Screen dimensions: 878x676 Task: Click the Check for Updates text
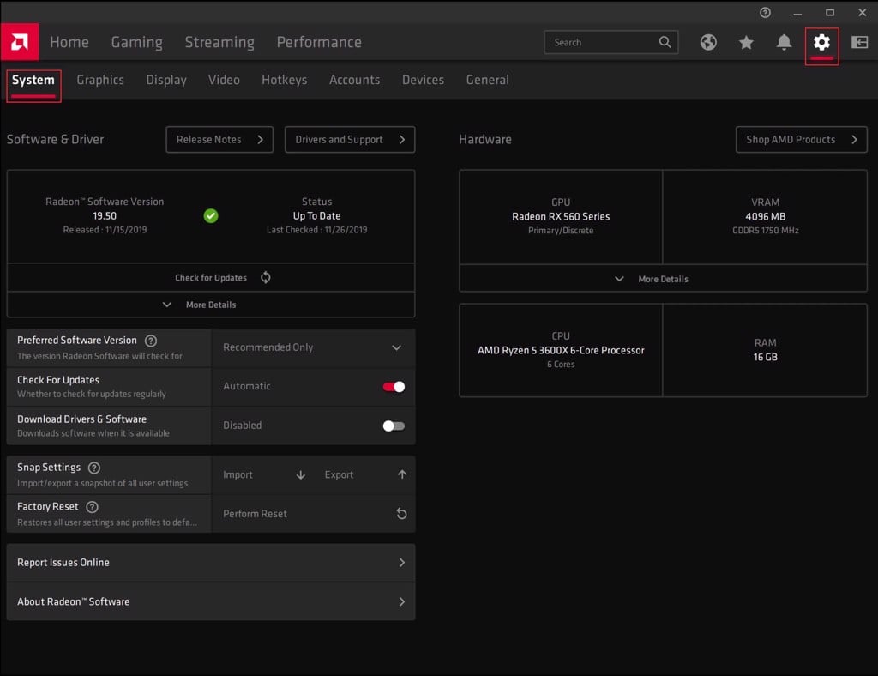(211, 278)
